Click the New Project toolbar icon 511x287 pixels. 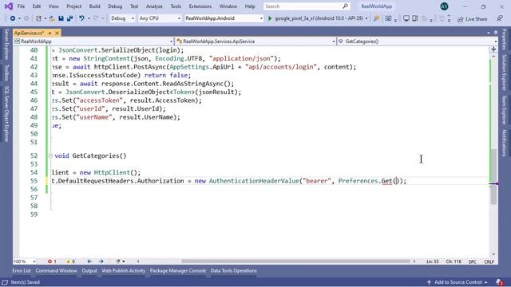(38, 18)
